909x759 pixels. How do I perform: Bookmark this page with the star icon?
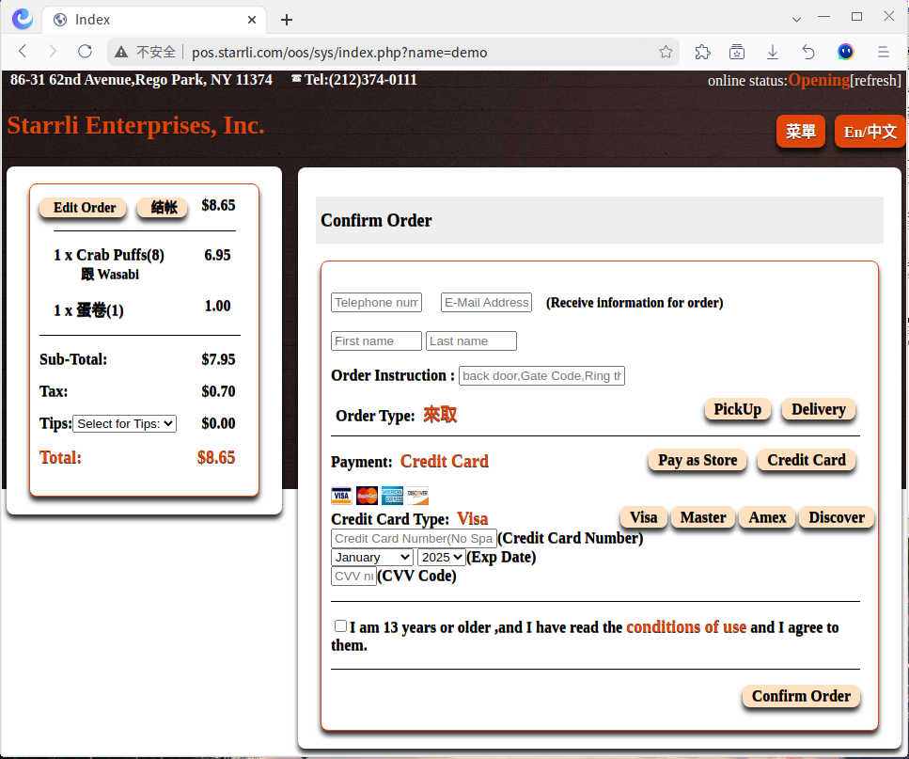click(x=666, y=52)
